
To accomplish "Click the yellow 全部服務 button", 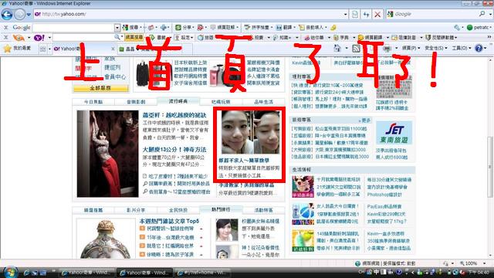I will coord(100,88).
